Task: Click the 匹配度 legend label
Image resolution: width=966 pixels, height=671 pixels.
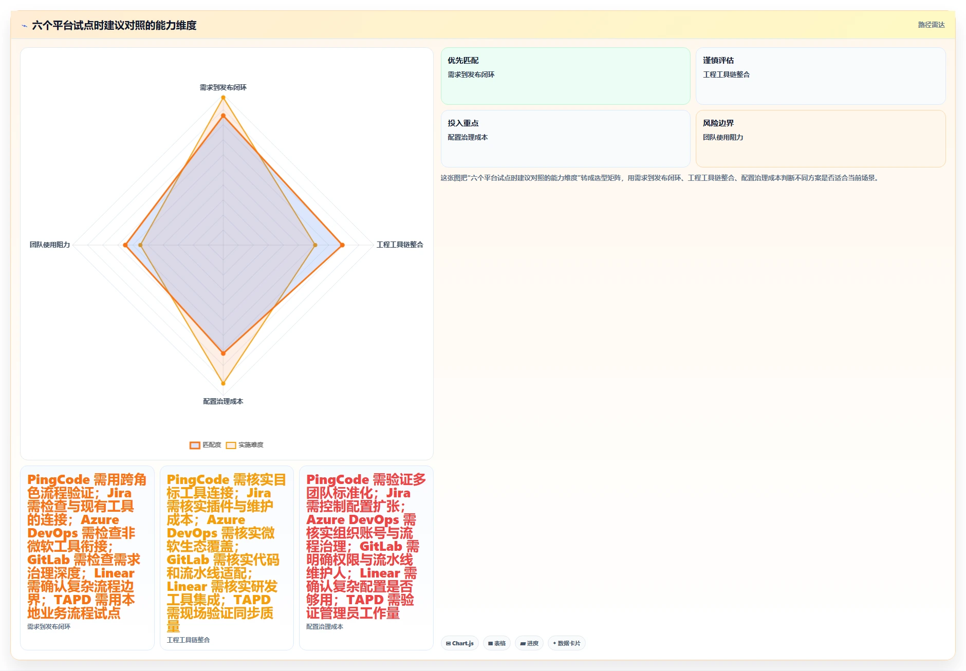Action: point(212,445)
